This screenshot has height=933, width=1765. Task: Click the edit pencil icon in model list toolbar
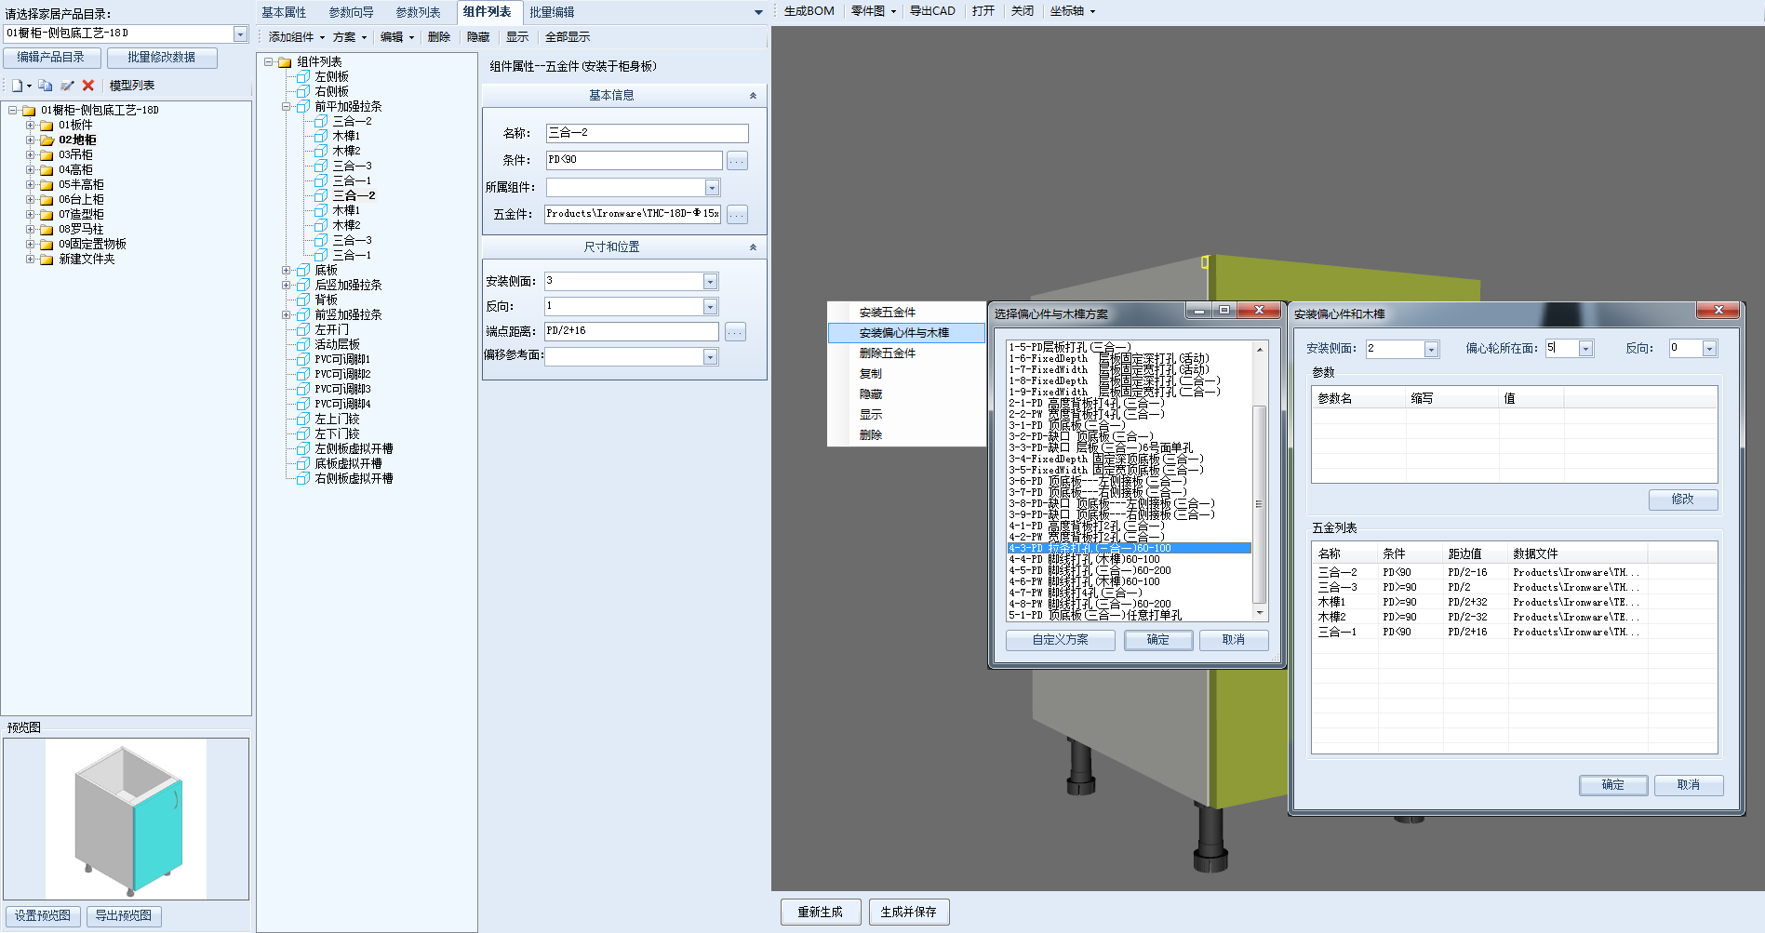click(67, 86)
